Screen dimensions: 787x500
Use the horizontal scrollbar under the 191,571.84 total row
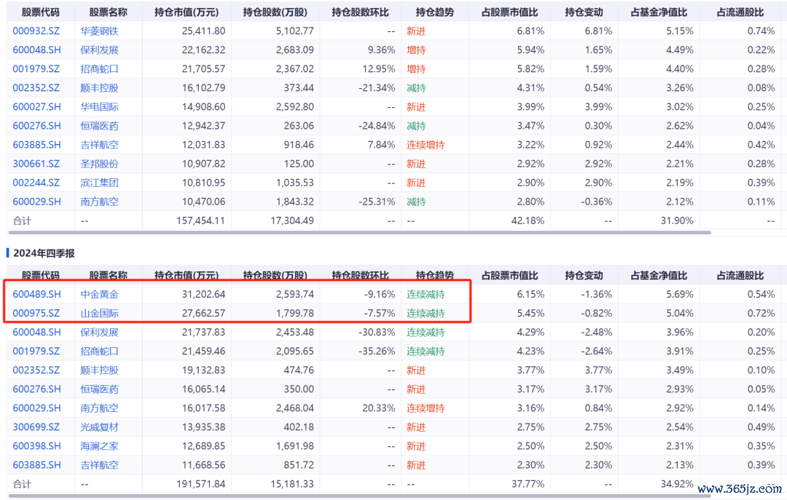[x=359, y=496]
